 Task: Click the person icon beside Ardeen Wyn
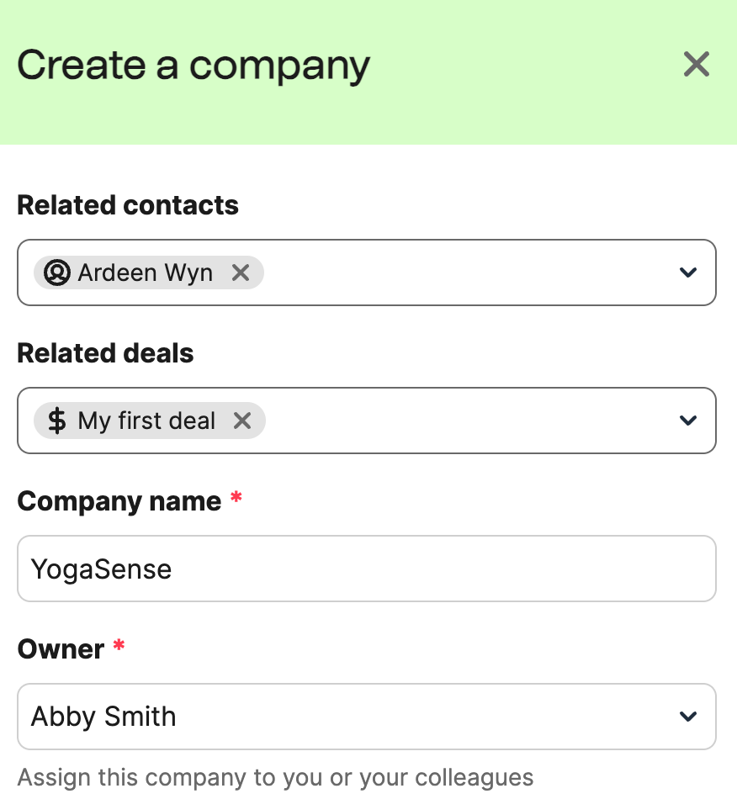click(x=56, y=273)
